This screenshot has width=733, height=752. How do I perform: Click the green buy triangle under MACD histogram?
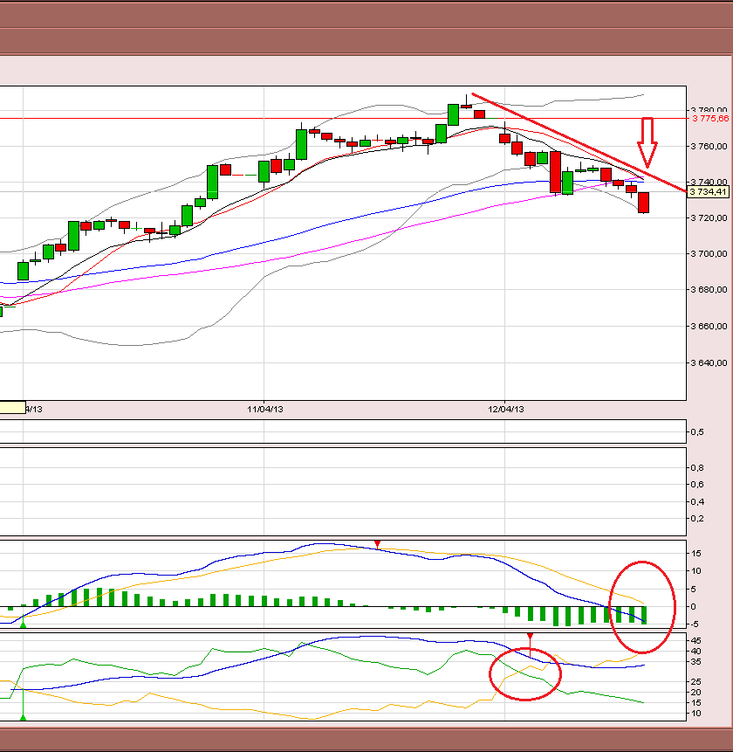click(23, 624)
